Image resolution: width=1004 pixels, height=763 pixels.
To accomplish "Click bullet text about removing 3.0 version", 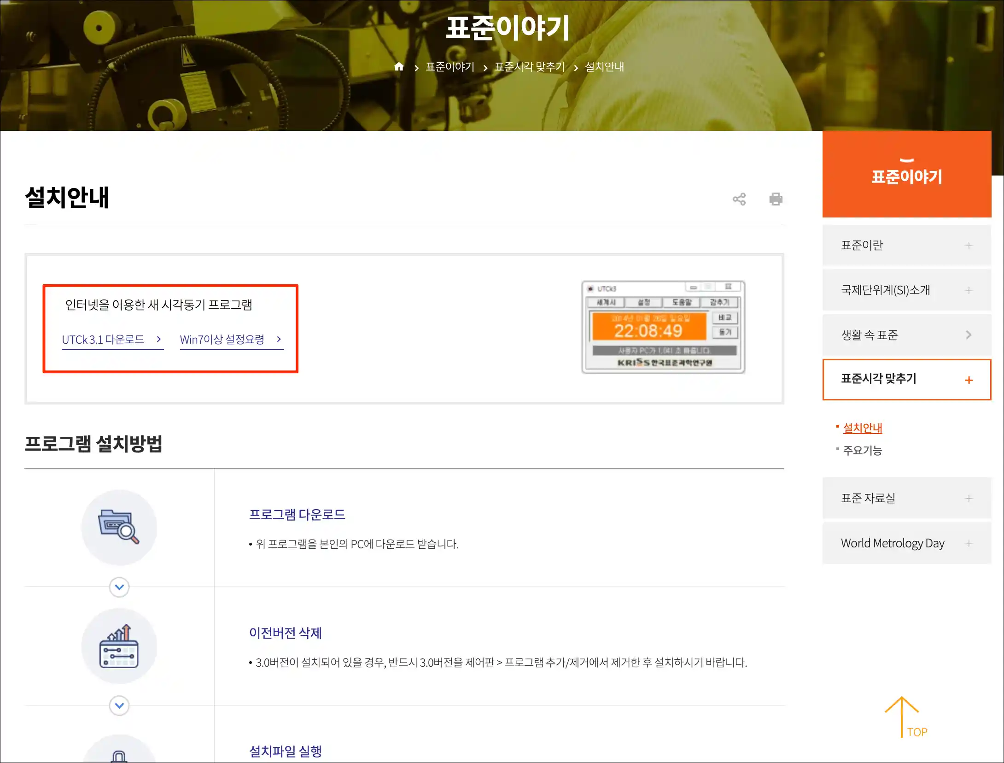I will [x=502, y=663].
